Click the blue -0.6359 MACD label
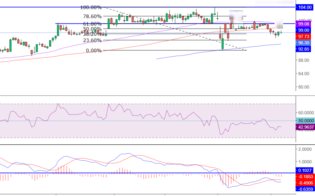 [x=304, y=189]
